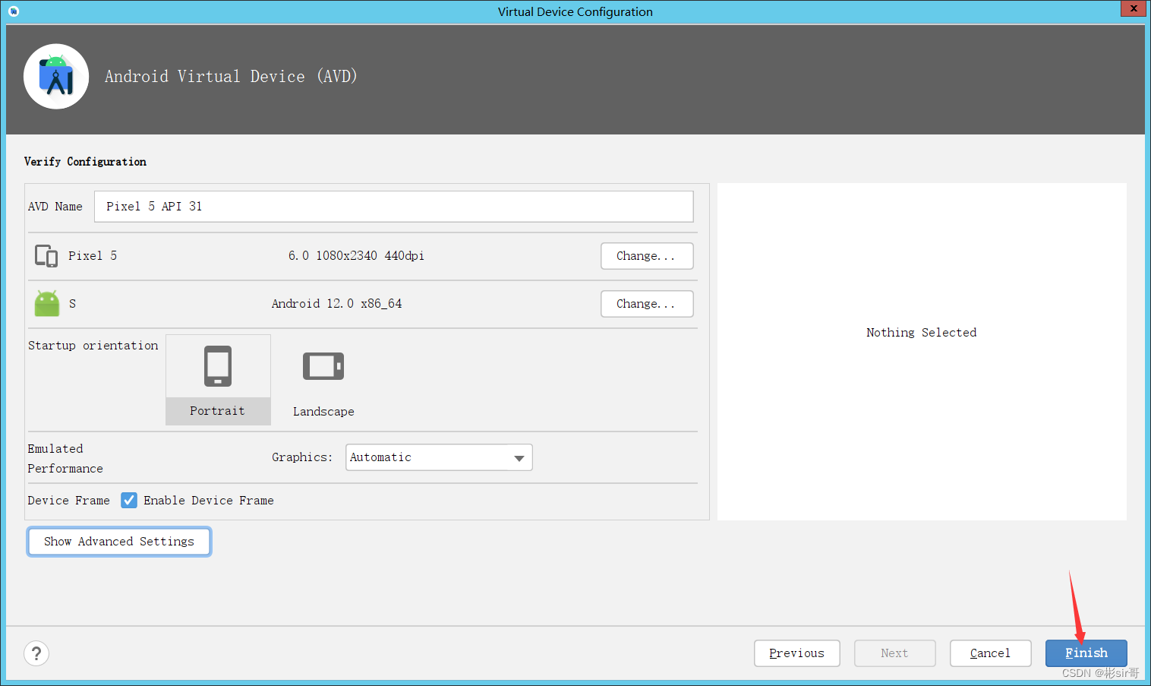Click the Change button for Pixel 5
The height and width of the screenshot is (686, 1151).
click(647, 256)
